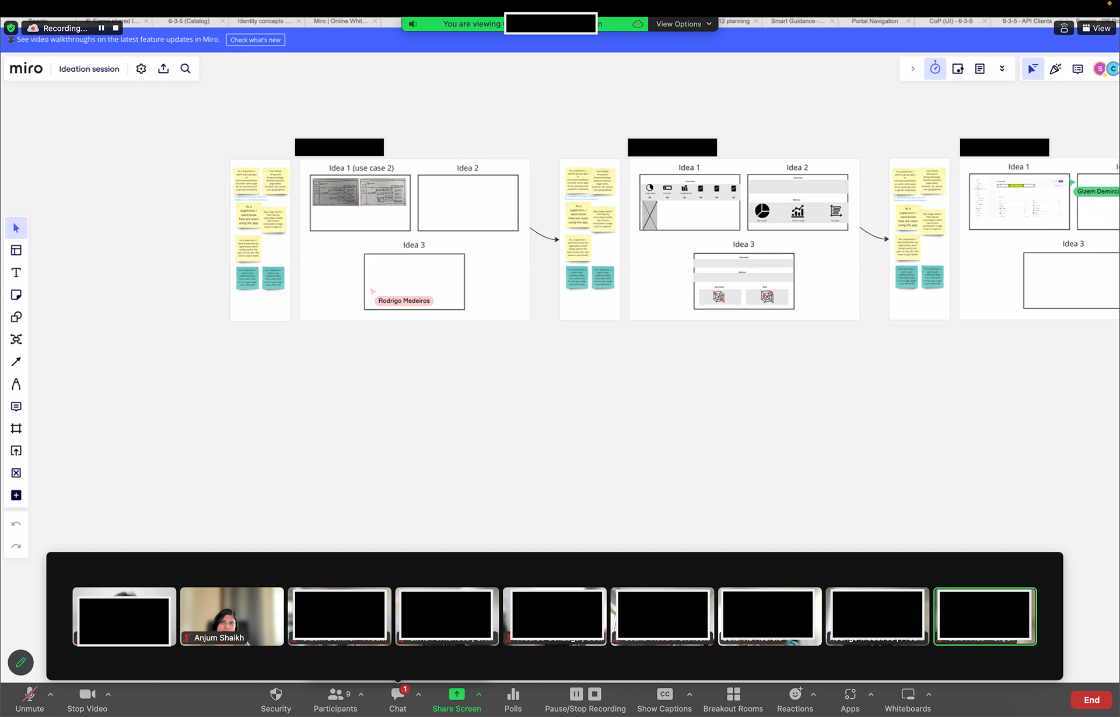
Task: Select the connection line arrow tool
Action: coord(16,362)
